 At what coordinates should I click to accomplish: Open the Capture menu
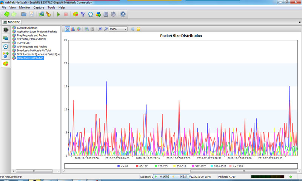coord(39,8)
